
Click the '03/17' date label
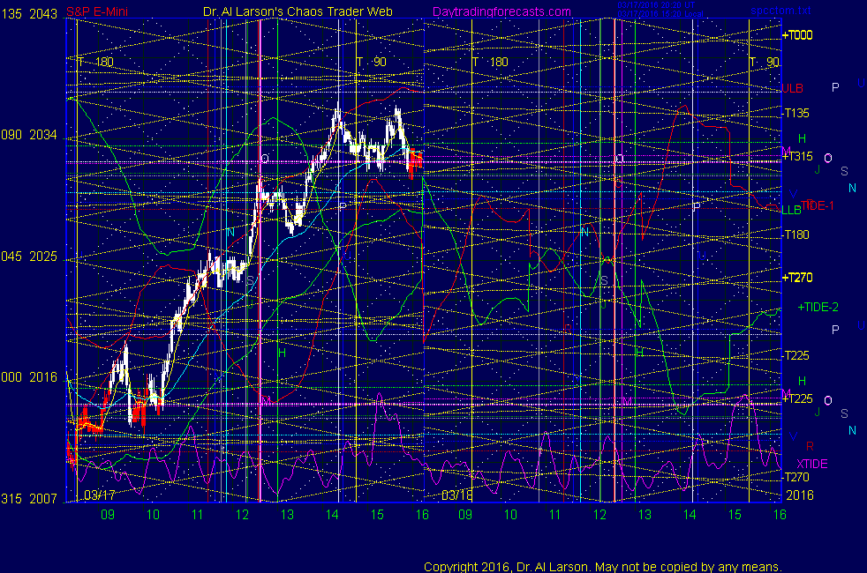click(100, 495)
